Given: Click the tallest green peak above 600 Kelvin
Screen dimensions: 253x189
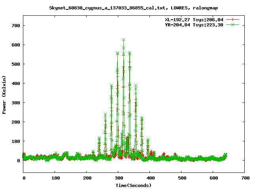Looking at the screenshot, I should click(124, 40).
